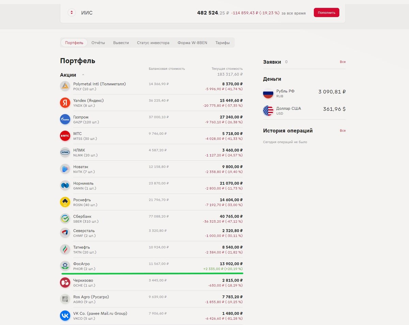
Task: Switch to the Отчёты tab
Action: (98, 43)
